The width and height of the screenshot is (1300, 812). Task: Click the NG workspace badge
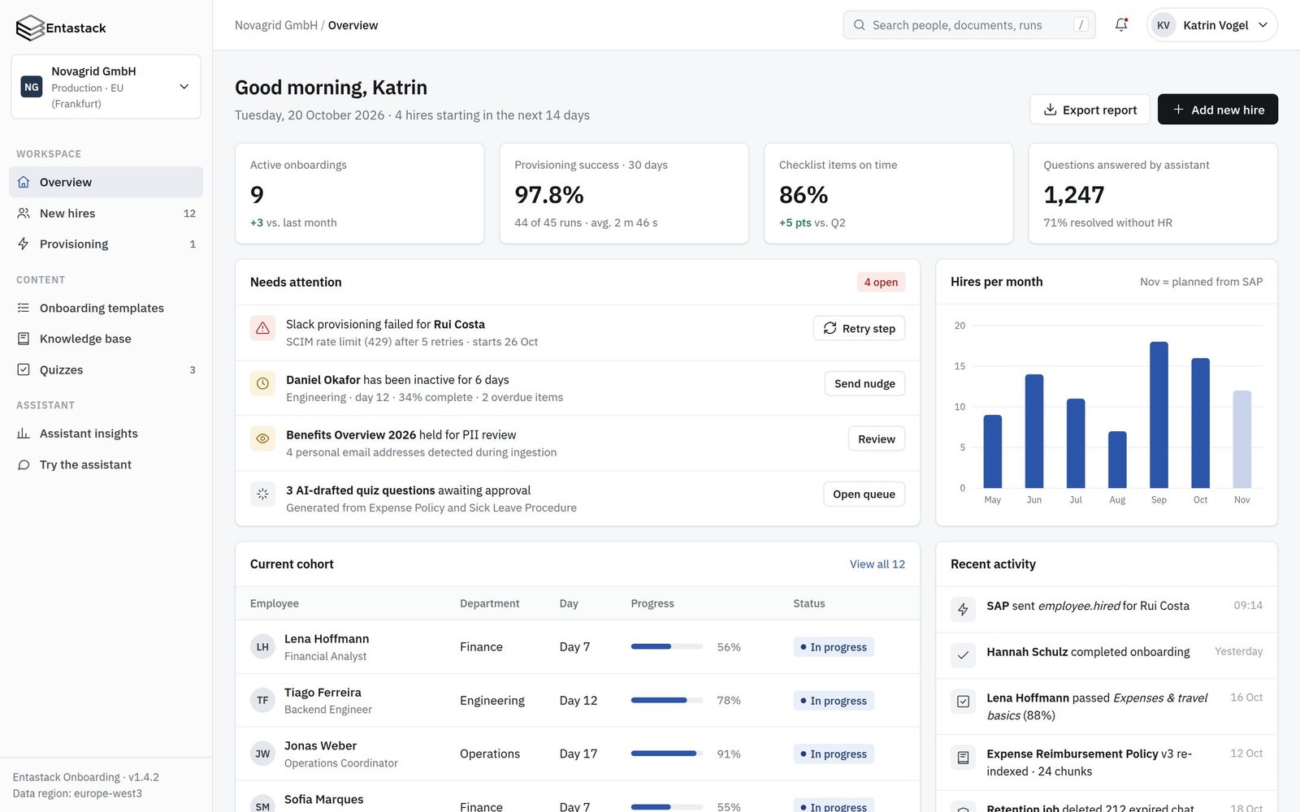32,87
